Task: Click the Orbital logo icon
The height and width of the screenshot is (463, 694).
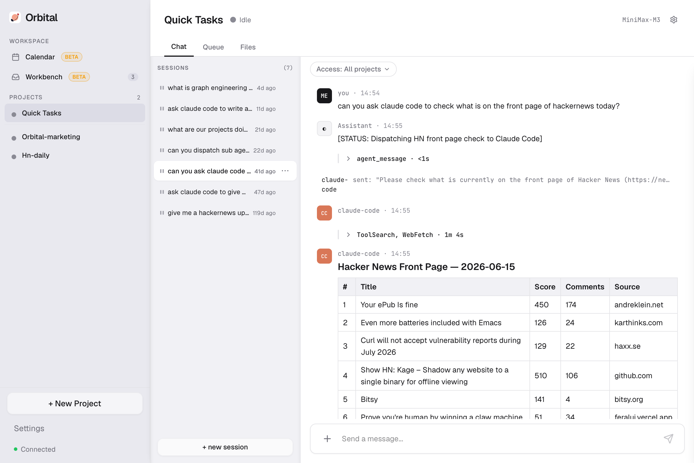Action: (x=15, y=17)
